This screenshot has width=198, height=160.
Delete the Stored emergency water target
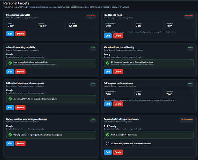pos(20,34)
